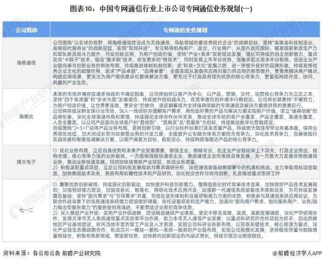Click 烽火电子 item '2）积极谋划重点项目'
The width and height of the screenshot is (322, 262).
click(x=185, y=171)
